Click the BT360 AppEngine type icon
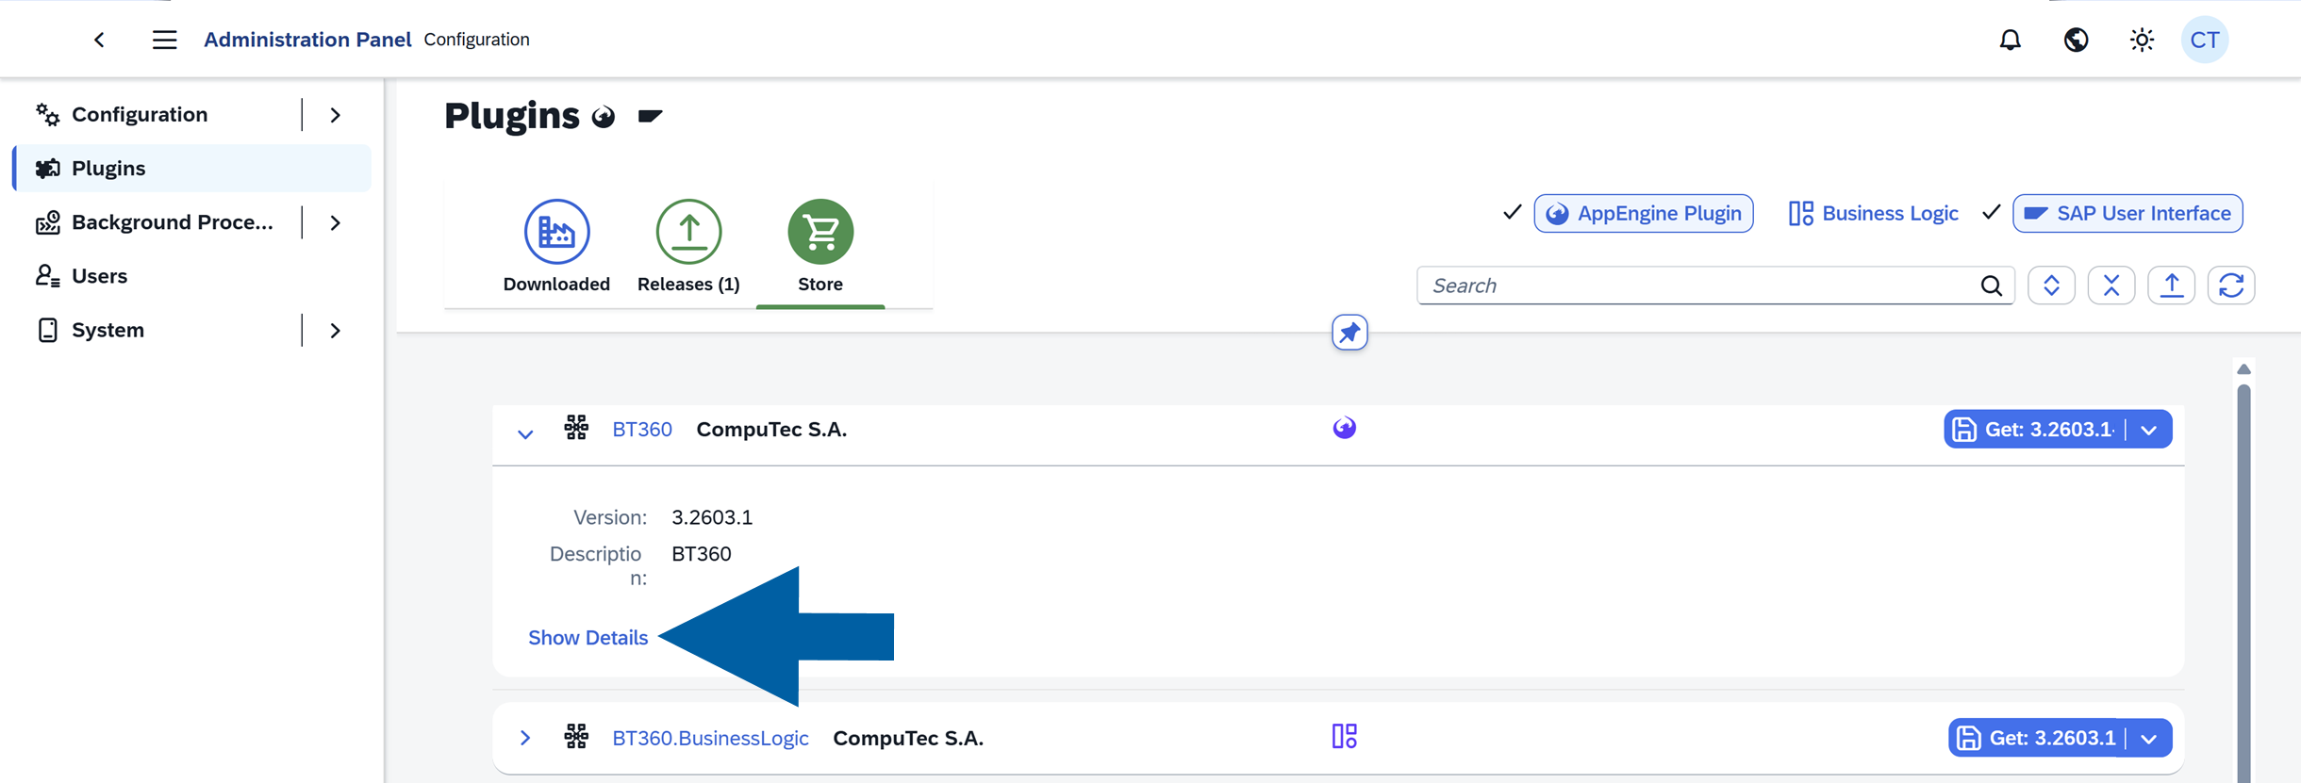The width and height of the screenshot is (2301, 783). coord(1345,428)
